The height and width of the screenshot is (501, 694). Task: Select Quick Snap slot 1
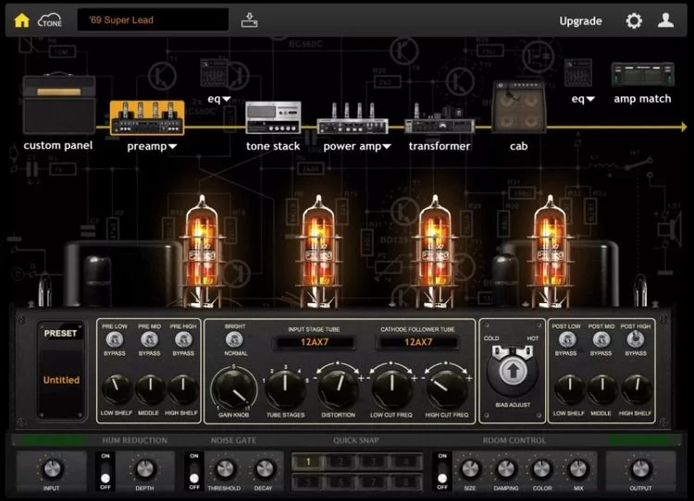pyautogui.click(x=308, y=461)
